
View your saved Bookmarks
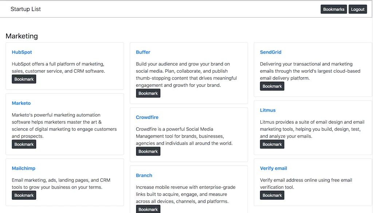[x=334, y=9]
